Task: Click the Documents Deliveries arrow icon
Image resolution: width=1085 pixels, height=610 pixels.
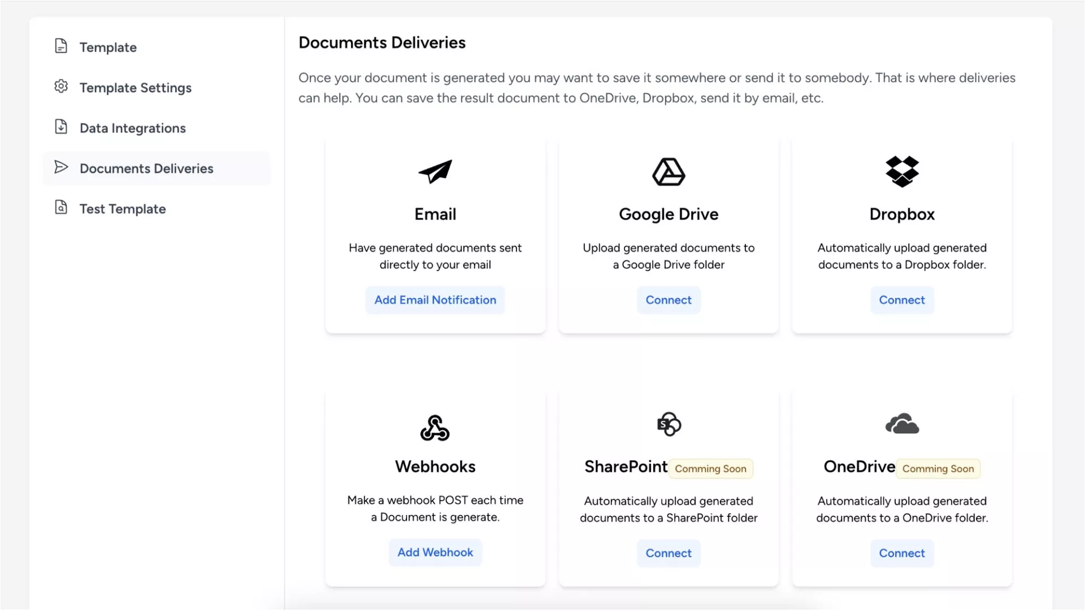Action: point(61,167)
